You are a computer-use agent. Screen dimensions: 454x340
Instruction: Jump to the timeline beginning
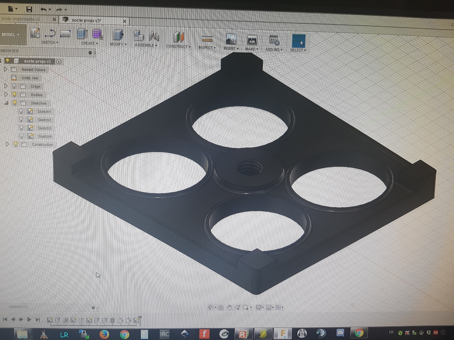(x=5, y=319)
